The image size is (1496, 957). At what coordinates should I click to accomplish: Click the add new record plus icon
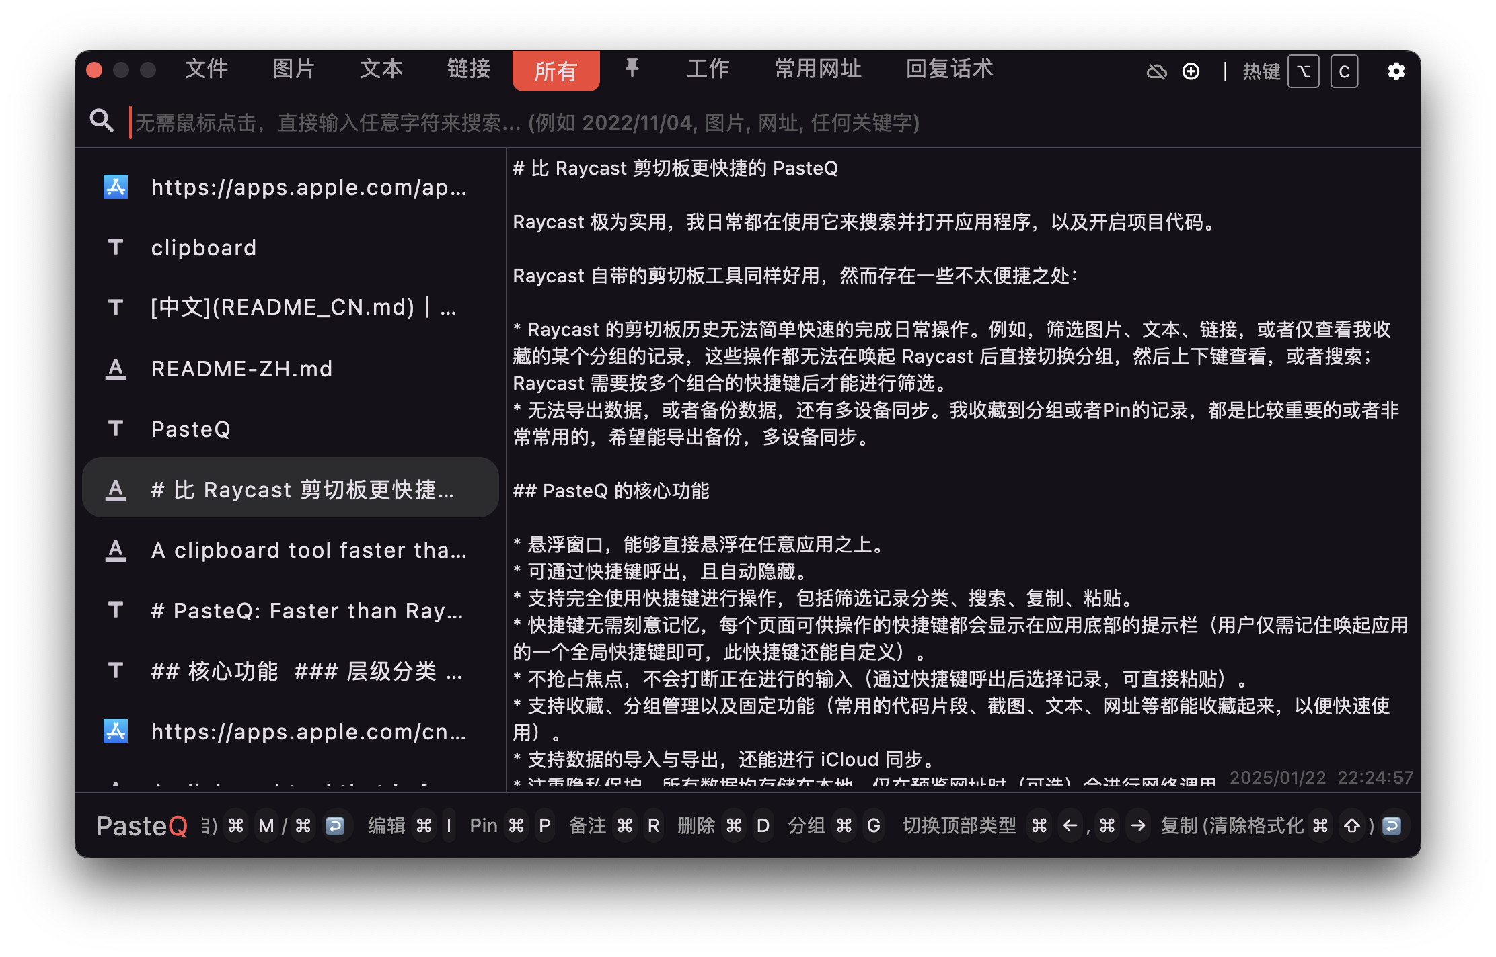click(x=1191, y=71)
